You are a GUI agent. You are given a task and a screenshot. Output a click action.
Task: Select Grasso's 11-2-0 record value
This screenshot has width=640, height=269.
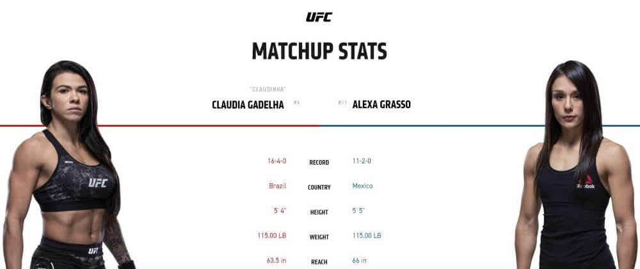(362, 161)
